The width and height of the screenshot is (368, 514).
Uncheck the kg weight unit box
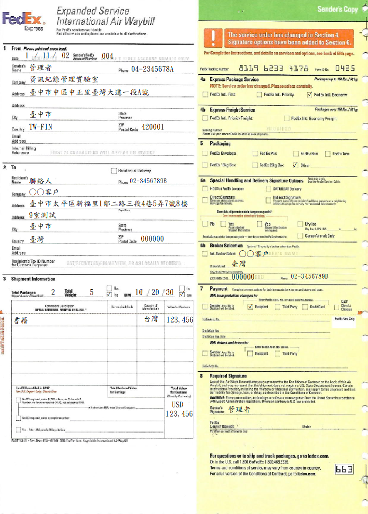pos(109,295)
